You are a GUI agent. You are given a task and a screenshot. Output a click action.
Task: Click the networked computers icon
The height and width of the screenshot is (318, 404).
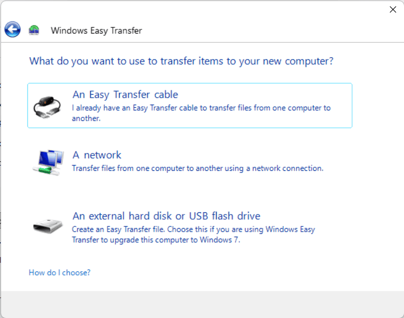point(48,162)
